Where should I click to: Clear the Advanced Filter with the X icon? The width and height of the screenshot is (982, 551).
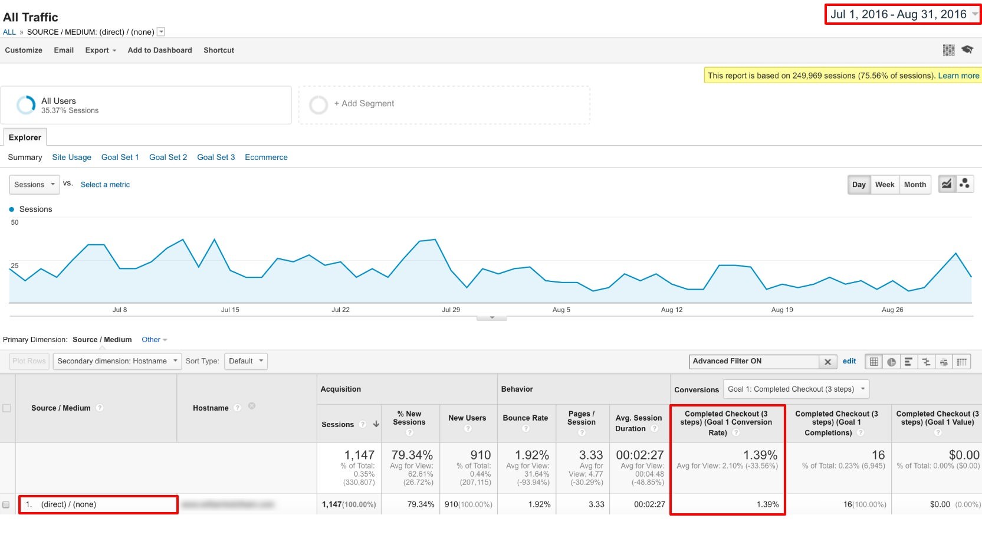tap(828, 362)
